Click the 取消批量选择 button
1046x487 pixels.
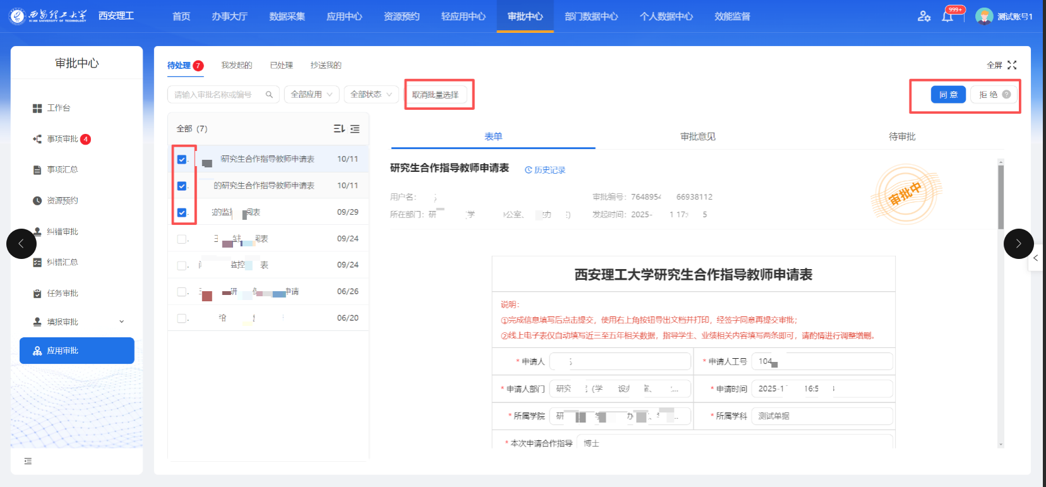pyautogui.click(x=435, y=95)
